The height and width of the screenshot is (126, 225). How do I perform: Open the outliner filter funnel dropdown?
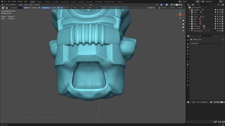[219, 5]
